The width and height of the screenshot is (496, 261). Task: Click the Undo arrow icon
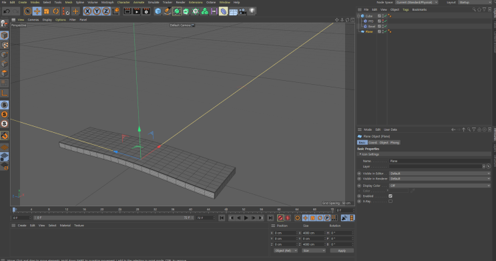pos(6,12)
